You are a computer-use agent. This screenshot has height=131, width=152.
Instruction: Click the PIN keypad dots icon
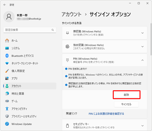[x=67, y=60]
